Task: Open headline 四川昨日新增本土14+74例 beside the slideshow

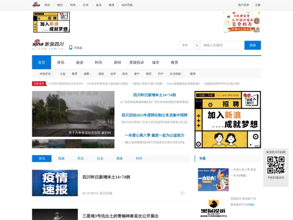Action: [x=154, y=95]
